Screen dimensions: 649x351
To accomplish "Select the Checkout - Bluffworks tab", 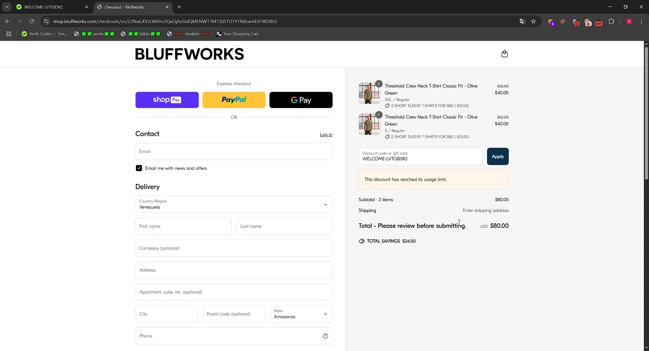I will click(x=132, y=7).
